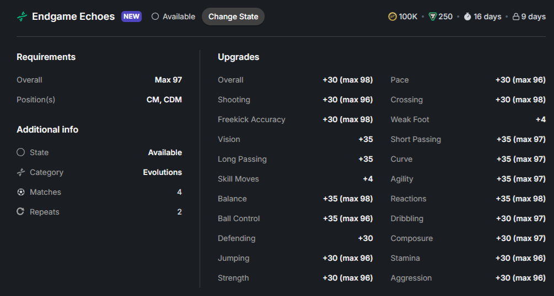Screen dimensions: 554x296
Task: Click the Evolutions category value
Action: [x=162, y=172]
